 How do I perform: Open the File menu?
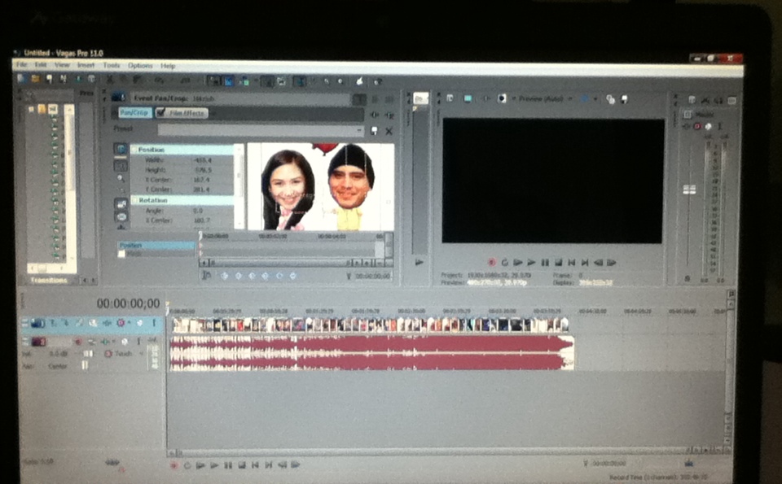[x=22, y=65]
